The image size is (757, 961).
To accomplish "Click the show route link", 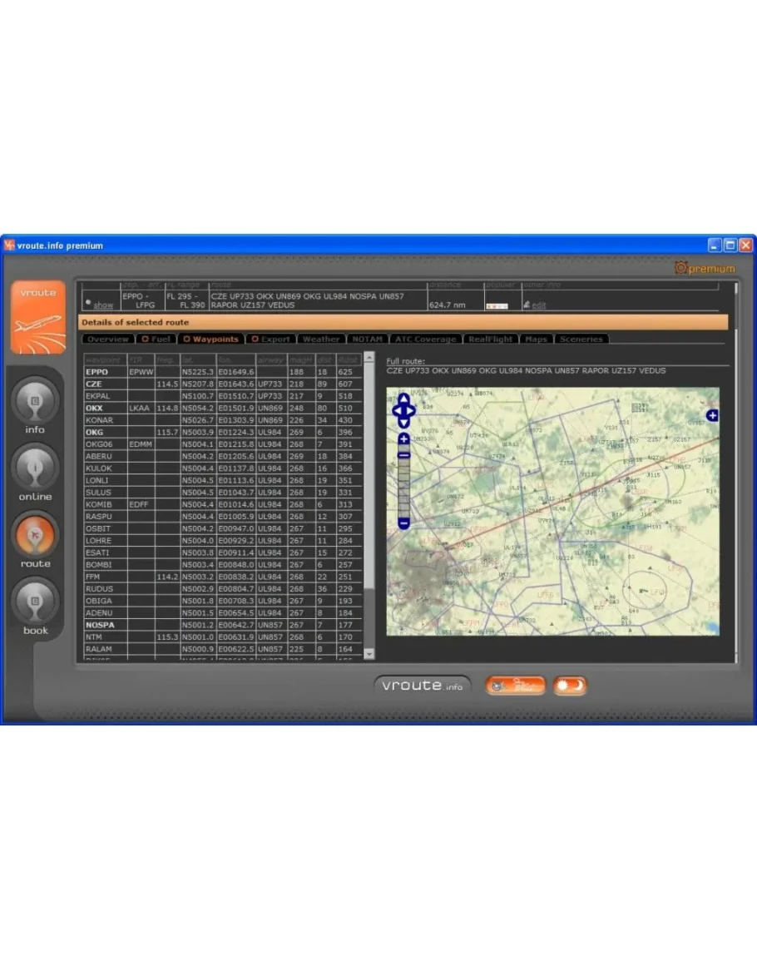I will click(104, 305).
